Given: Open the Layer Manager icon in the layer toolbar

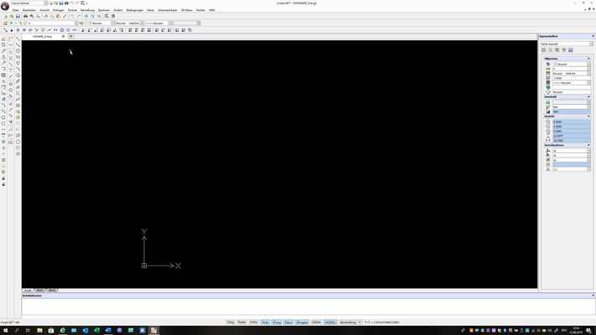Looking at the screenshot, I should click(x=5, y=23).
